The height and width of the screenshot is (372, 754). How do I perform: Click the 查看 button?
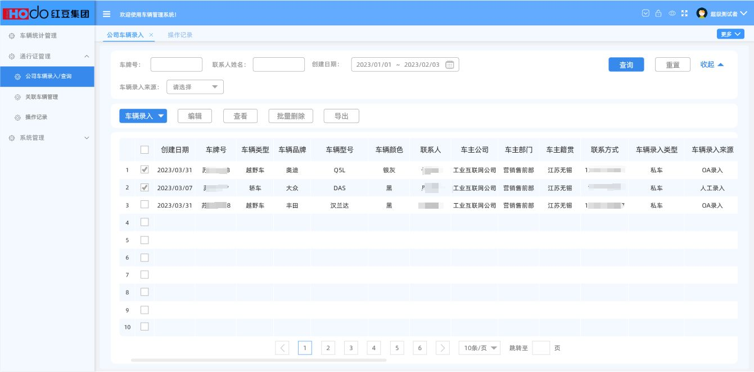[241, 116]
